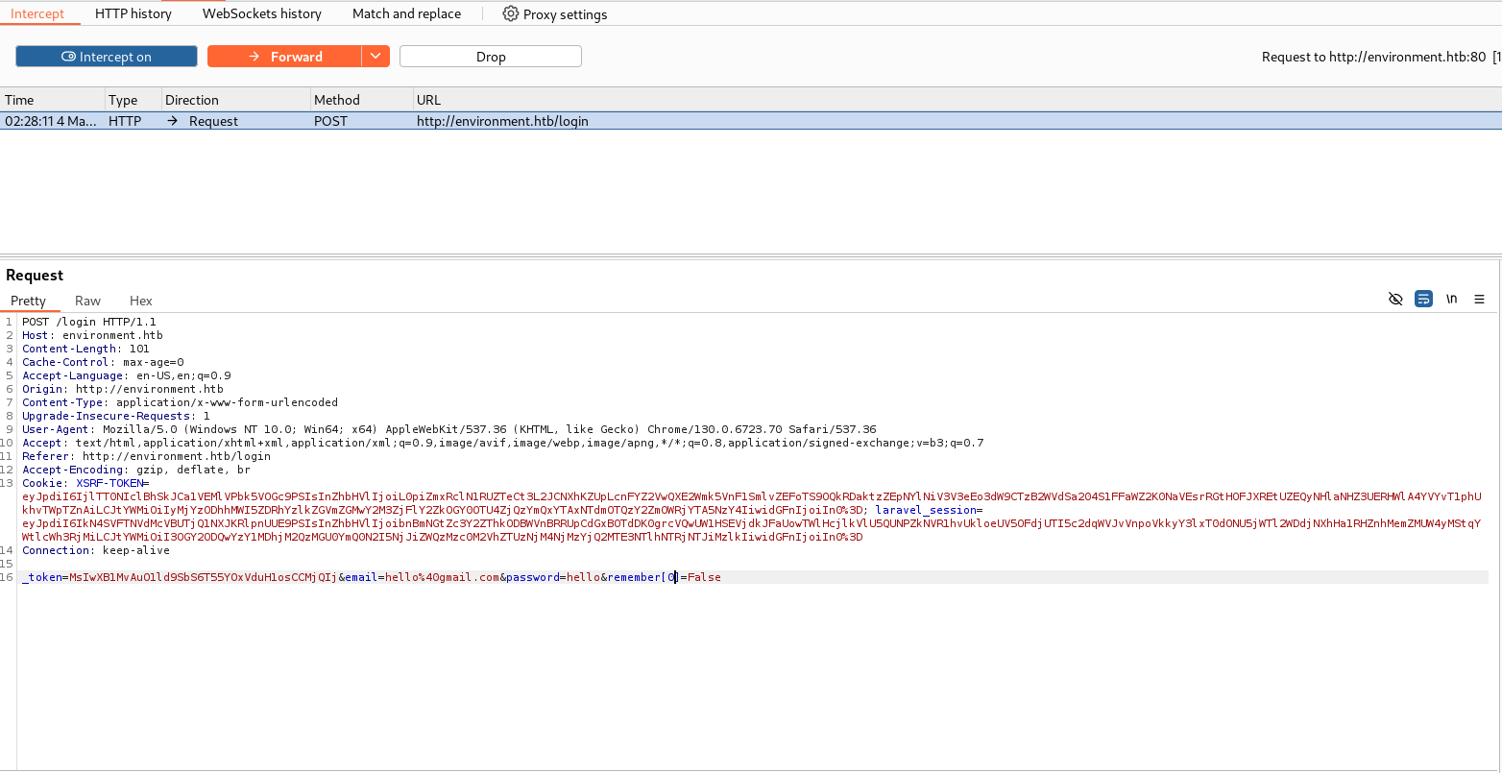Toggle the line wrap icon

tap(1423, 299)
